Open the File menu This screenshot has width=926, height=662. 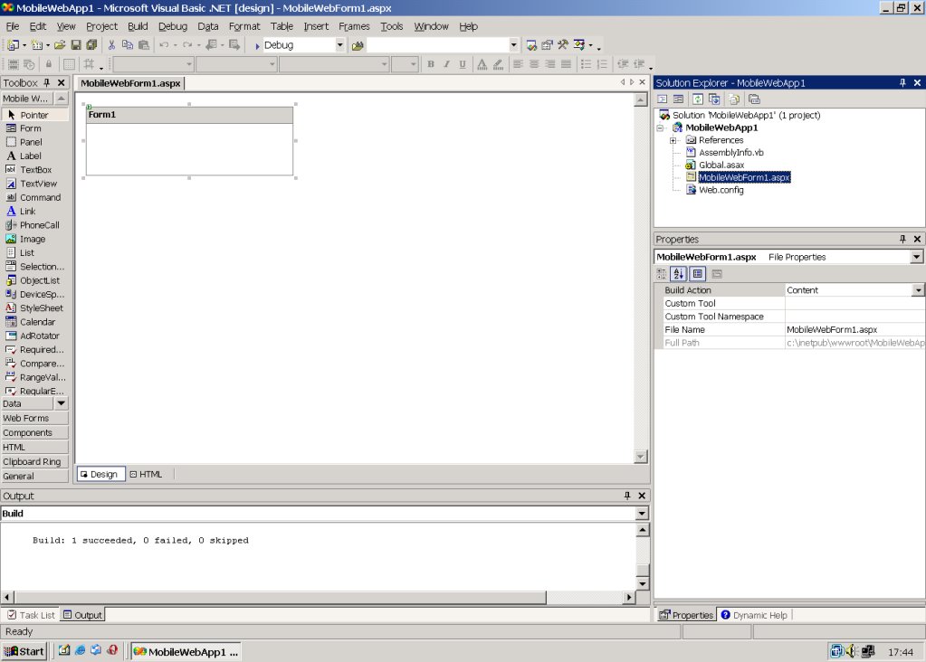coord(13,26)
